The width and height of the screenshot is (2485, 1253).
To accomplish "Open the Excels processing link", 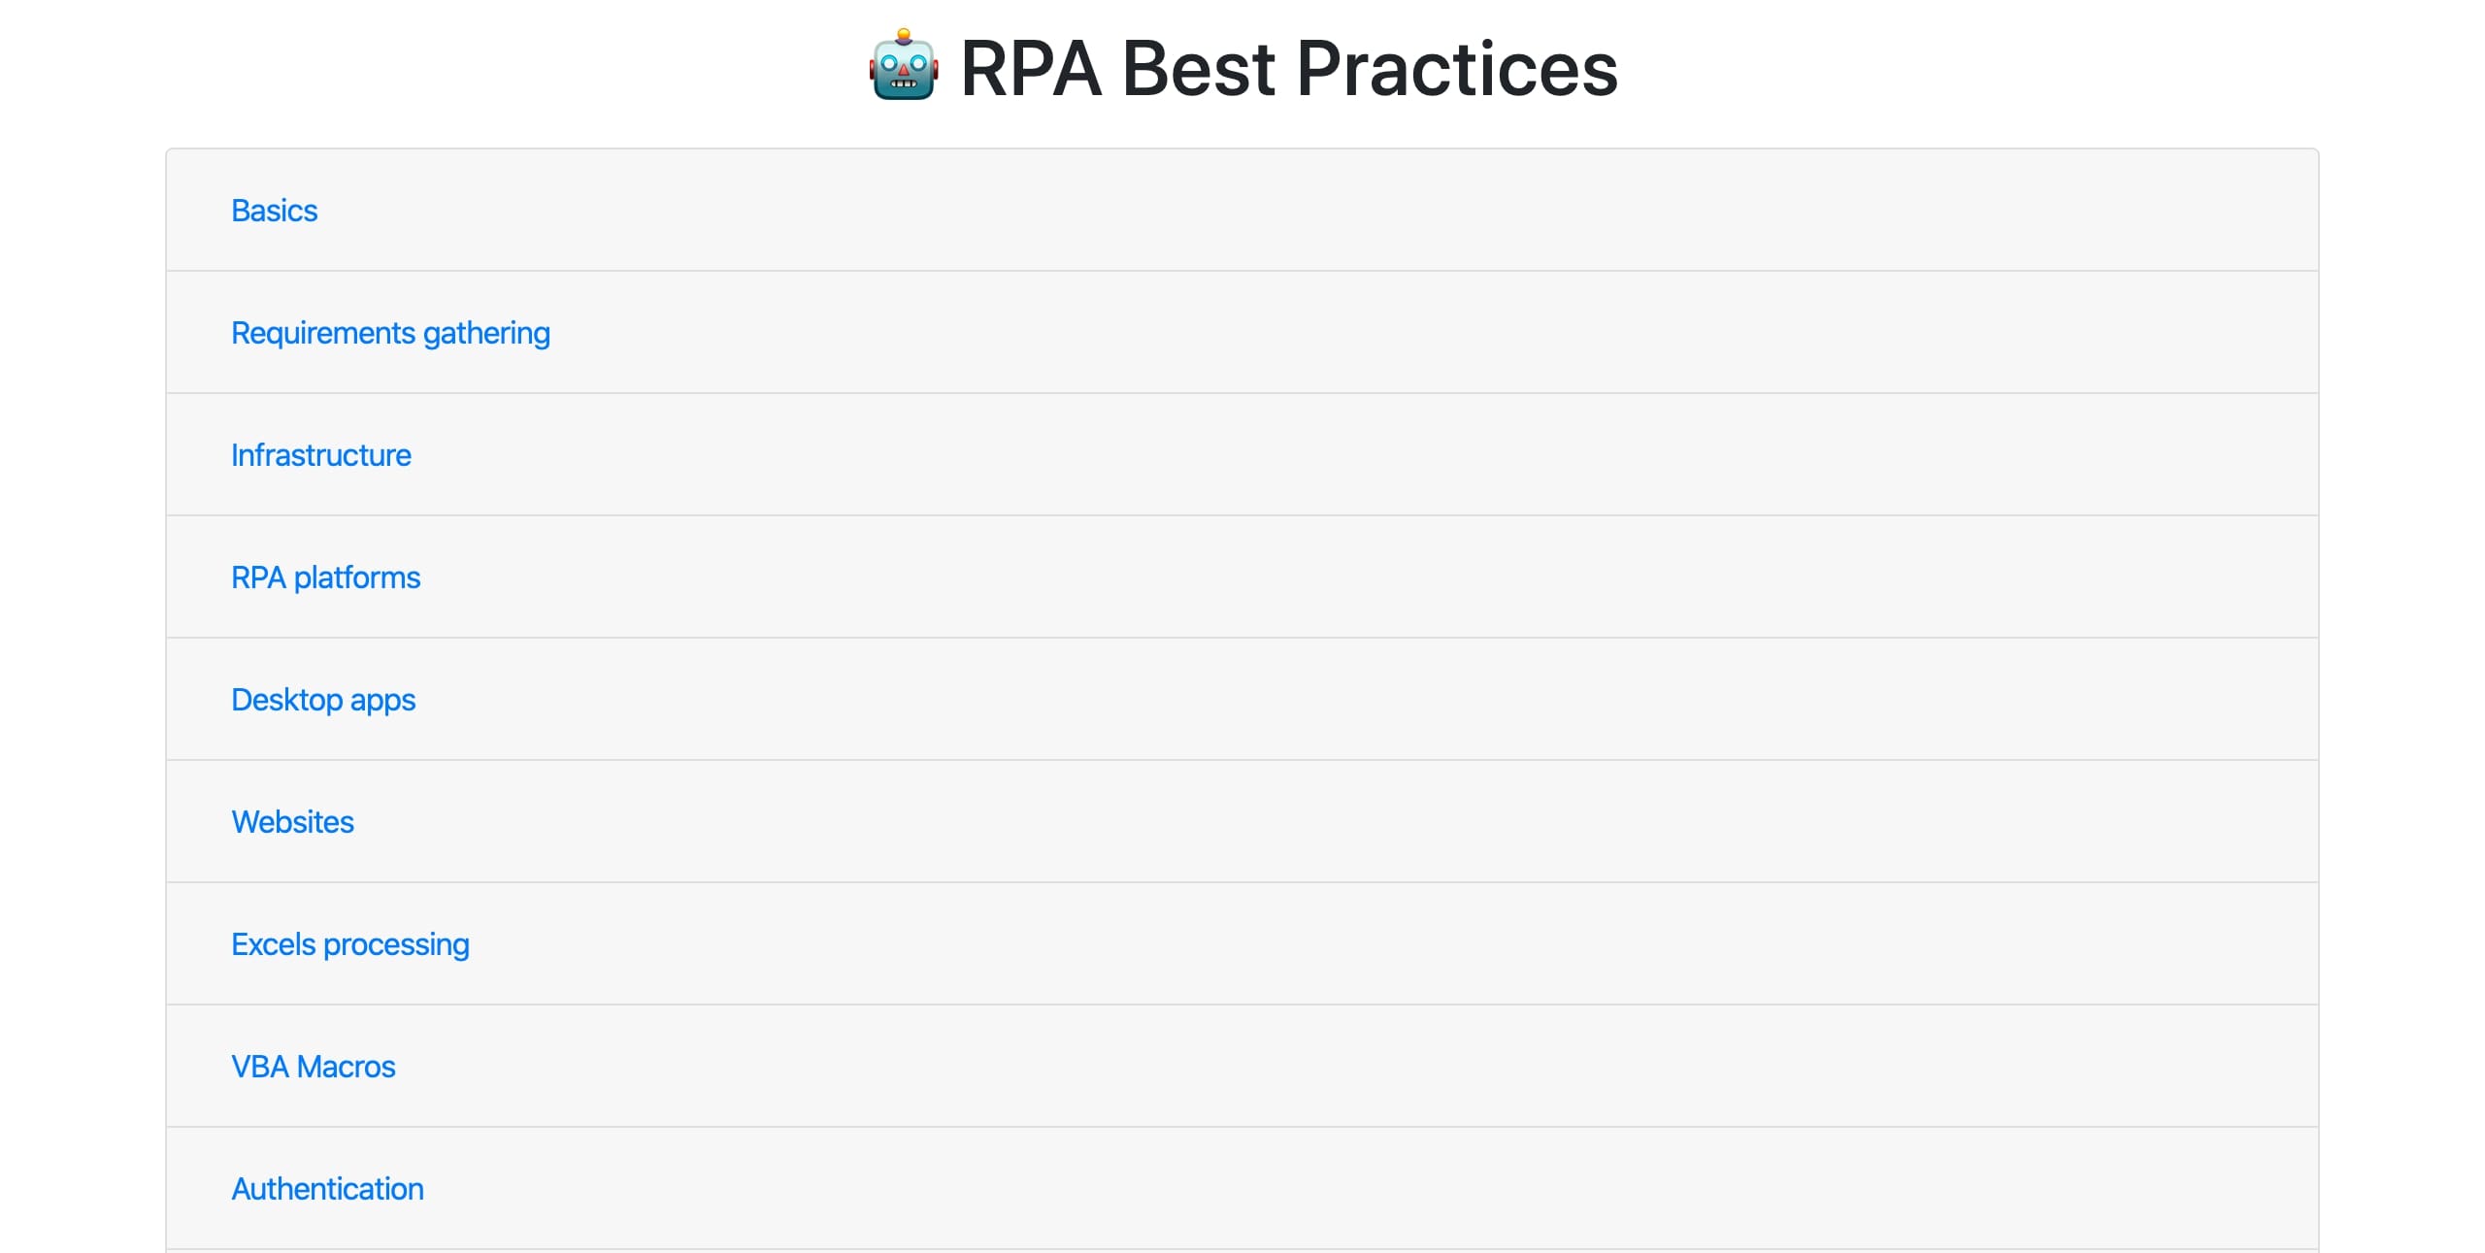I will [x=349, y=944].
